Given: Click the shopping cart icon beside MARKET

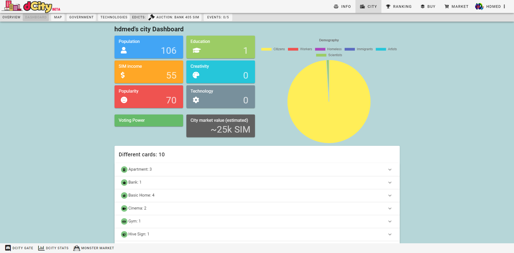Looking at the screenshot, I should tap(447, 6).
